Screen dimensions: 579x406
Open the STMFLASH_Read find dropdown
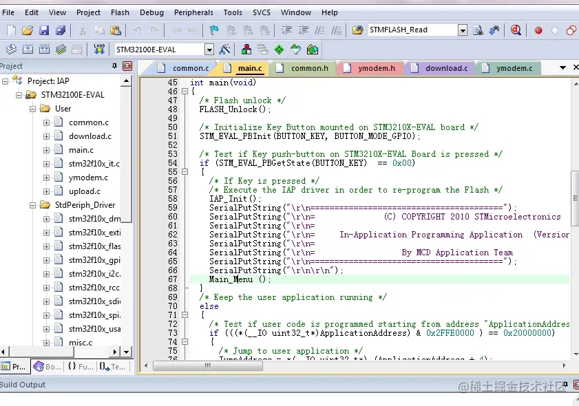coord(463,30)
